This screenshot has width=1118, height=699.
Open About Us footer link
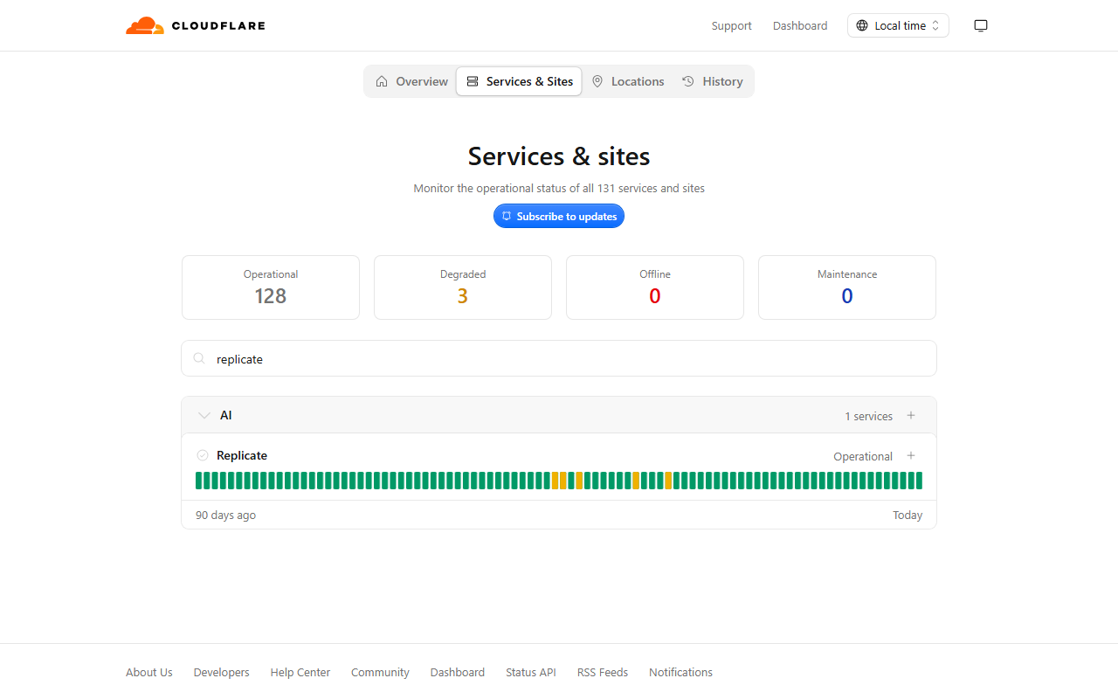click(x=149, y=672)
